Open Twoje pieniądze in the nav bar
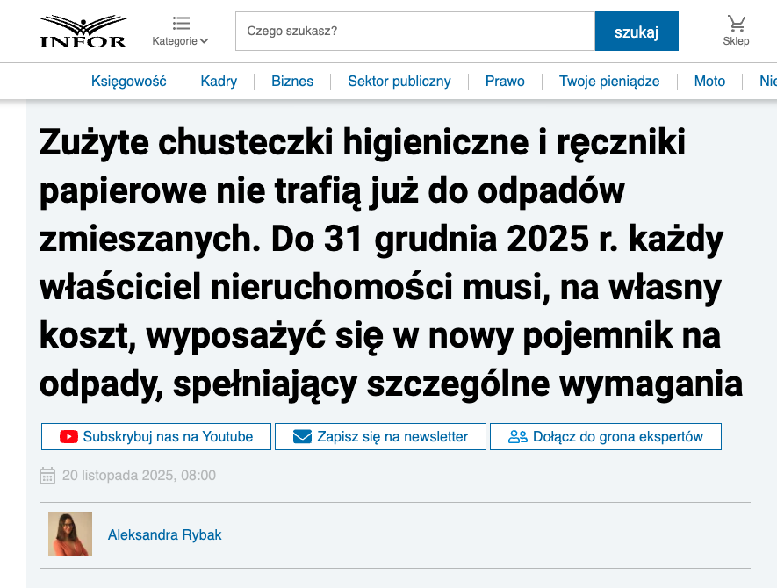 609,82
